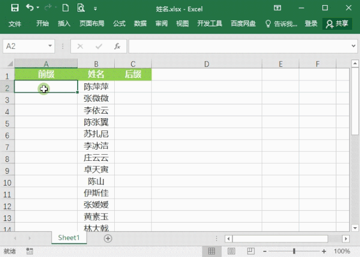Click the Undo arrow icon

point(30,8)
